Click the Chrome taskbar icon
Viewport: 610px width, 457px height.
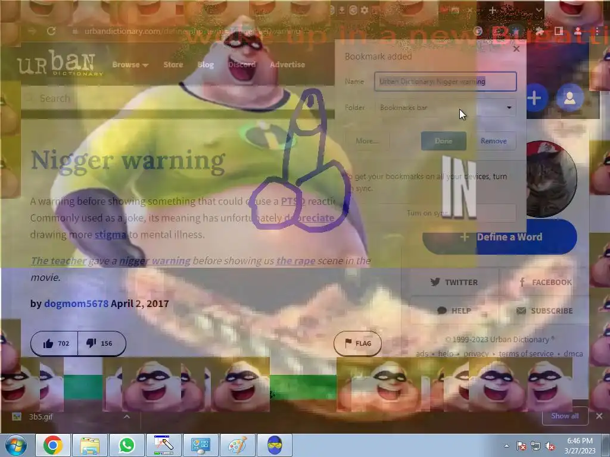tap(53, 445)
